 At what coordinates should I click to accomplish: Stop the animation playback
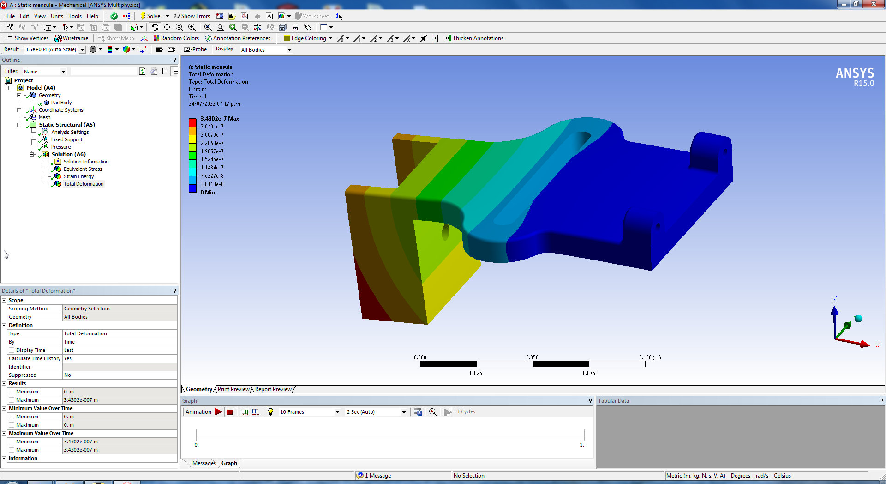pyautogui.click(x=230, y=412)
